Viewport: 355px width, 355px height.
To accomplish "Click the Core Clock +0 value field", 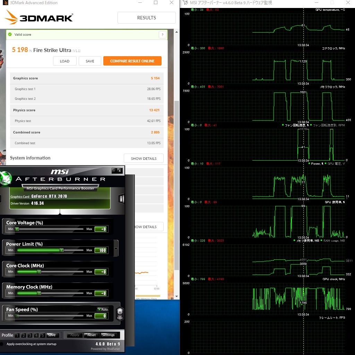I will 101,272.
